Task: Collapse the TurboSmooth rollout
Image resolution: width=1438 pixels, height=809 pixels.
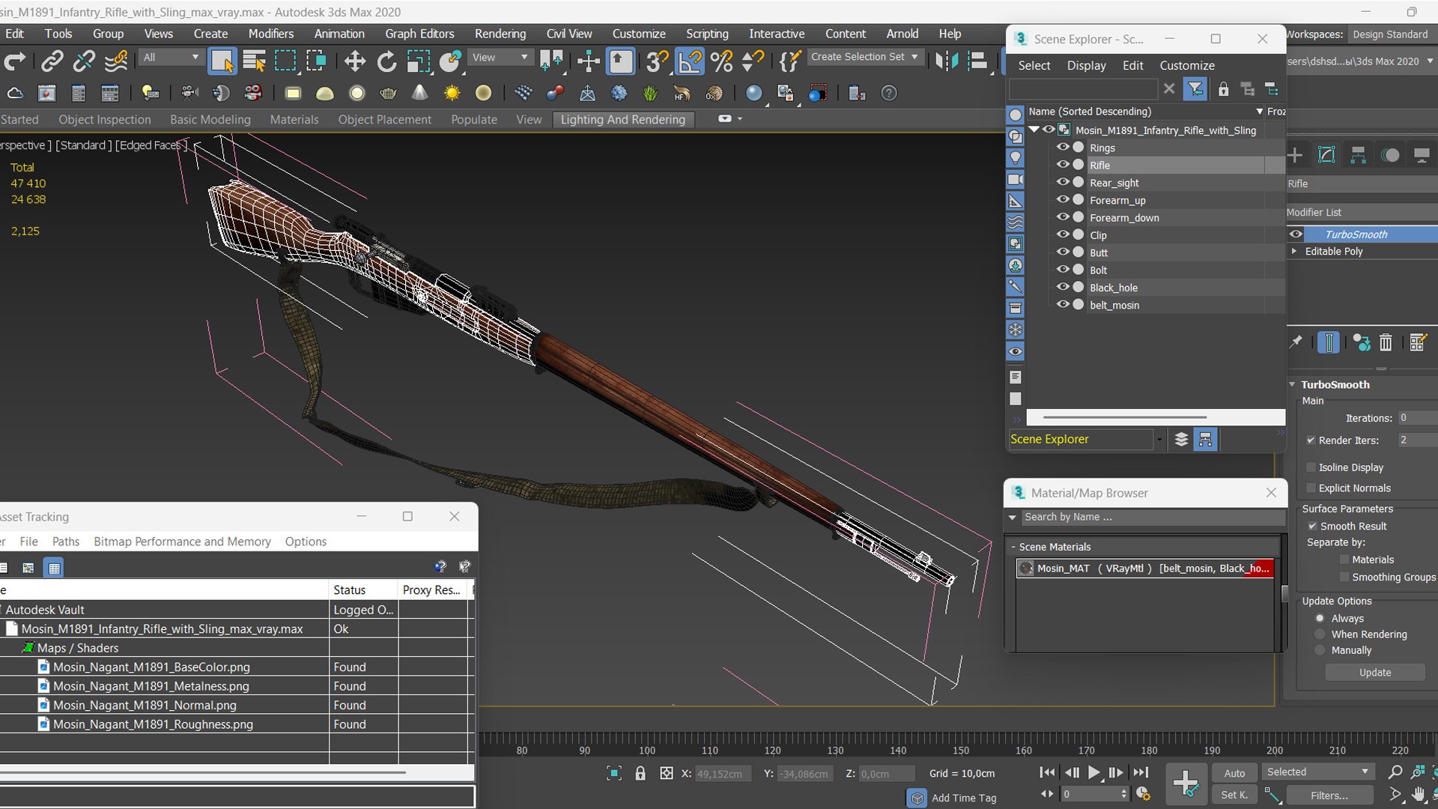Action: click(1292, 384)
